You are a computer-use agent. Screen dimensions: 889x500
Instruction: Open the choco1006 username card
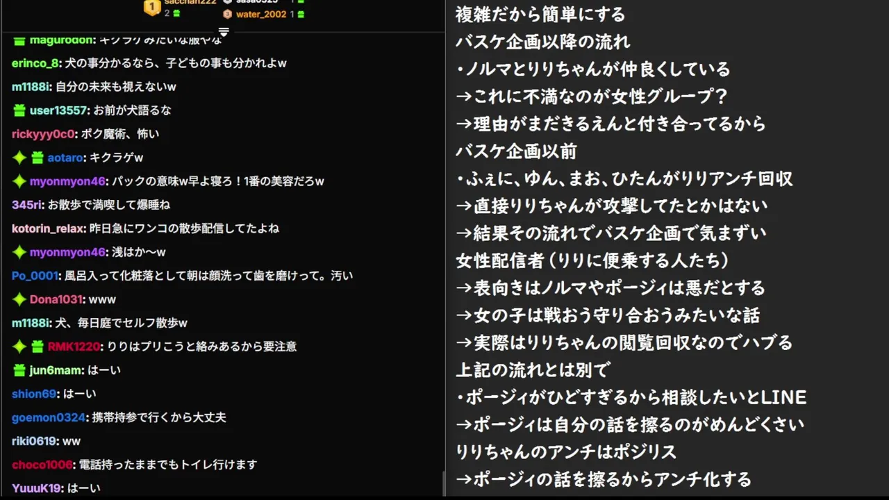pyautogui.click(x=42, y=465)
